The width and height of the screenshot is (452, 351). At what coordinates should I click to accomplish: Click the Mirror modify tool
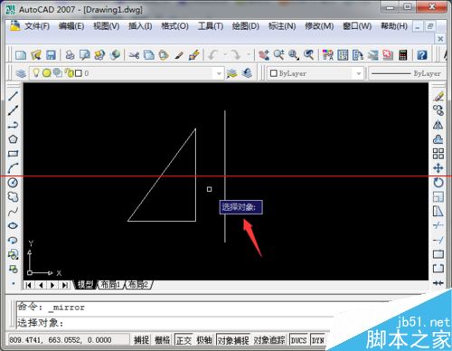pyautogui.click(x=438, y=125)
